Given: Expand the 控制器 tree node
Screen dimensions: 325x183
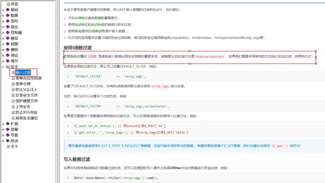Looking at the screenshot, I should point(3,33).
